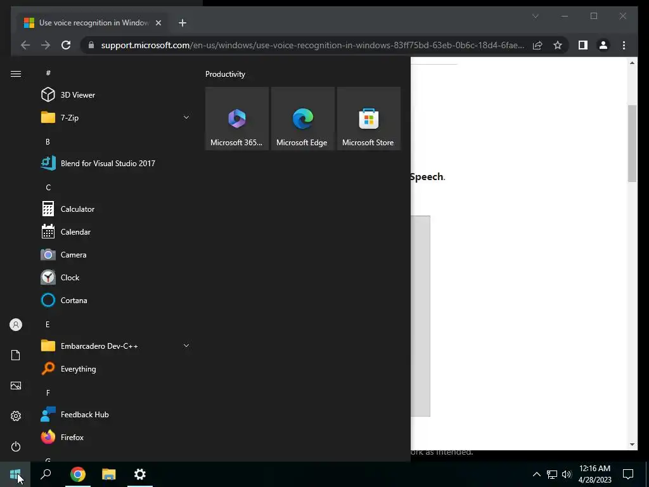Bookmark this page with star
This screenshot has height=487, width=649.
(x=558, y=45)
